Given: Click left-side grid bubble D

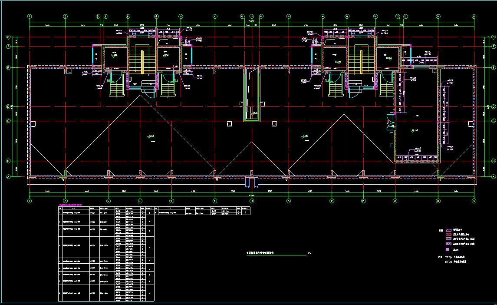Looking at the screenshot, I should coord(8,106).
